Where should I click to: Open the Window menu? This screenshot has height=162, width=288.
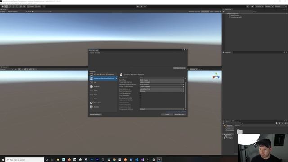31,4
